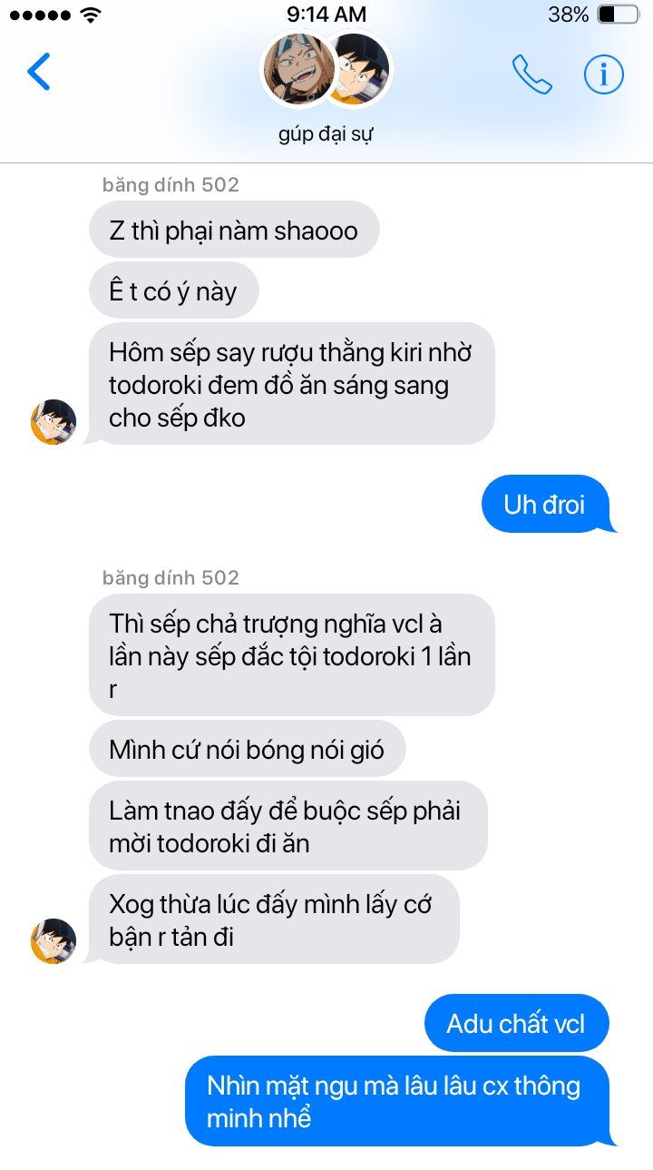Tap the left group avatar in header
The height and width of the screenshot is (1170, 653).
pos(298,69)
